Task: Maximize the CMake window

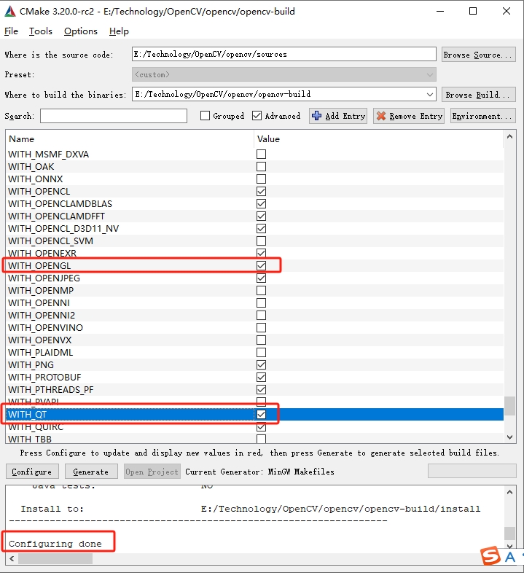Action: (x=473, y=12)
